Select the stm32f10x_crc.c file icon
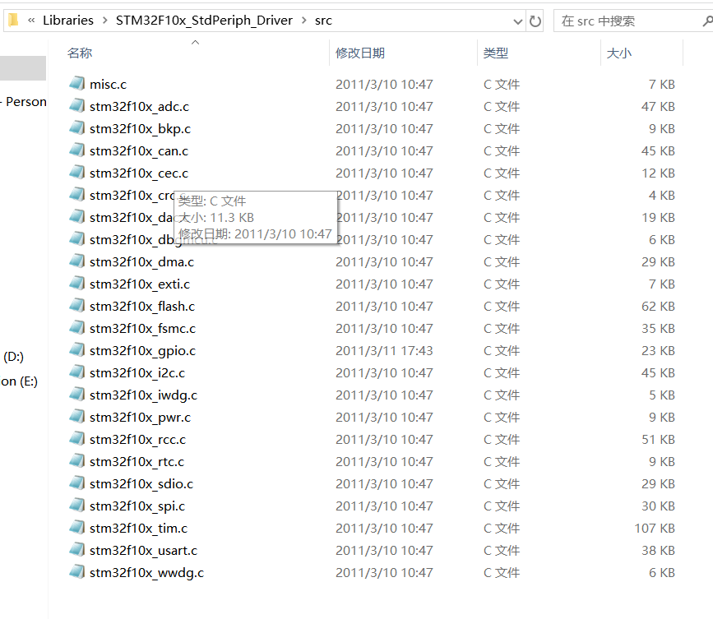Screen dimensions: 713x619 (76, 195)
